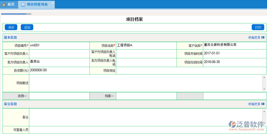The width and height of the screenshot is (267, 134).
Task: Focus the 可查看人员 input field
Action: [147, 130]
